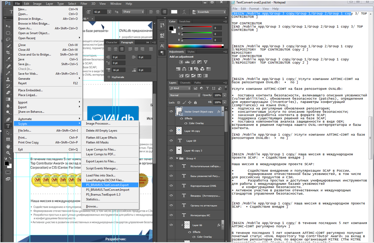The width and height of the screenshot is (374, 243).
Task: Select the Hand tool
Action: tap(8, 146)
